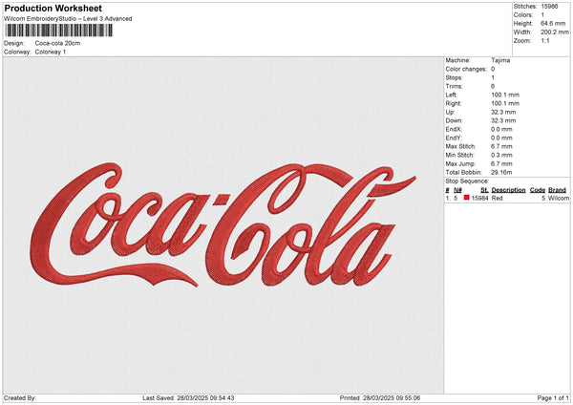This screenshot has width=573, height=405.
Task: Click the 'Colors:' label in the header
Action: [x=523, y=15]
